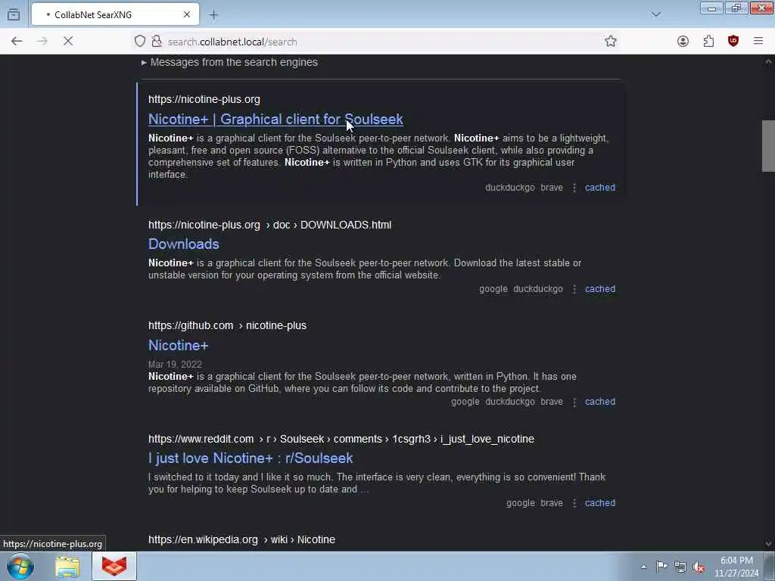Open the Firefox hamburger menu
775x581 pixels.
pyautogui.click(x=758, y=42)
